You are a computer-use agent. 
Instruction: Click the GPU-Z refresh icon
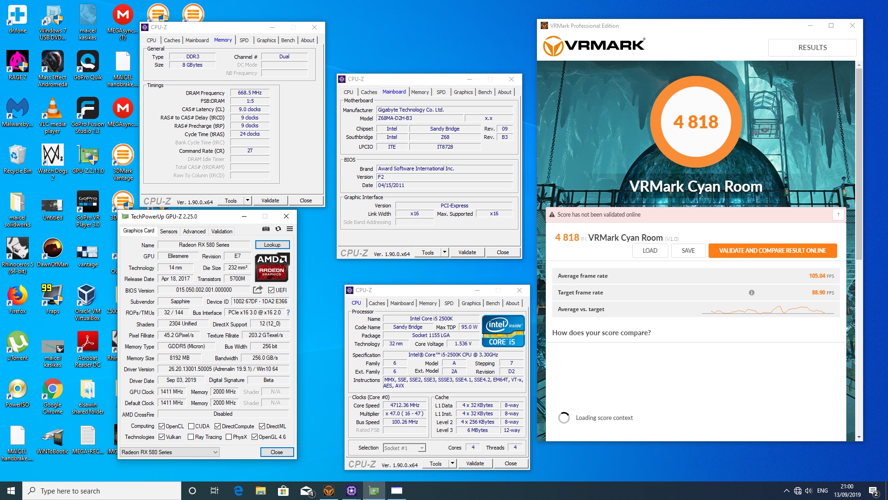(278, 229)
